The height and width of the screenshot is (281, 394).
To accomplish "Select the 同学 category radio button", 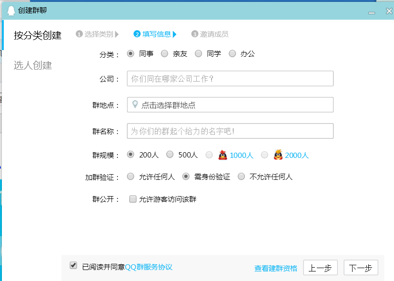I will (198, 53).
